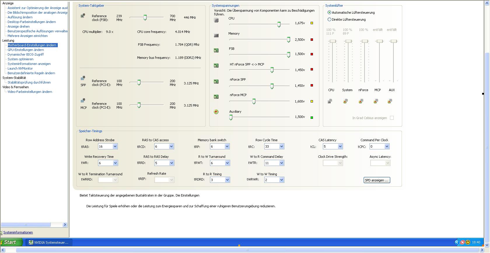Click the red nForce SPP voltage status indicator
Image resolution: width=490 pixels, height=253 pixels.
(312, 85)
